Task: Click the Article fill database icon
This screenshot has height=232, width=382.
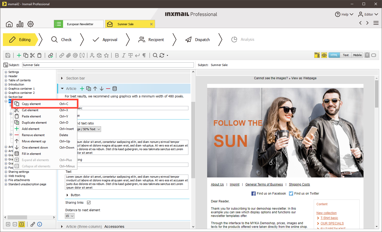Action: tap(115, 89)
